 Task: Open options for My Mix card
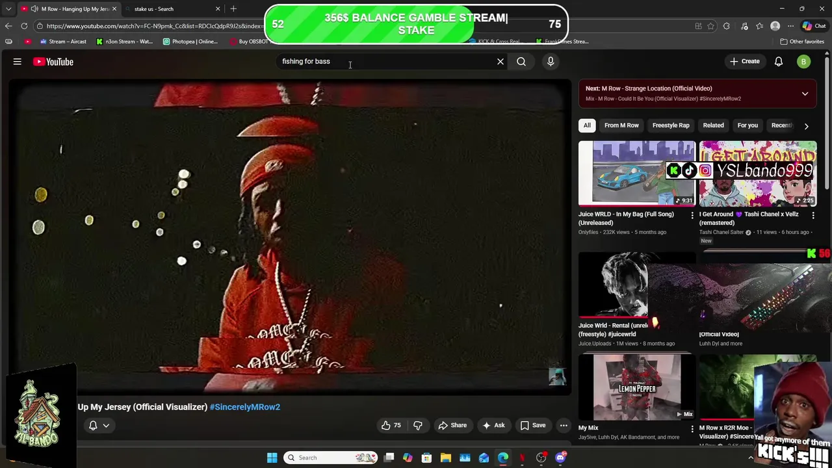pos(692,429)
